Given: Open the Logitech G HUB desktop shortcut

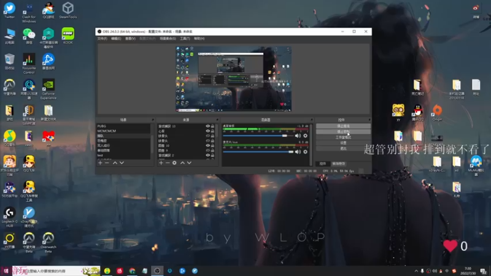Looking at the screenshot, I should click(x=9, y=217).
